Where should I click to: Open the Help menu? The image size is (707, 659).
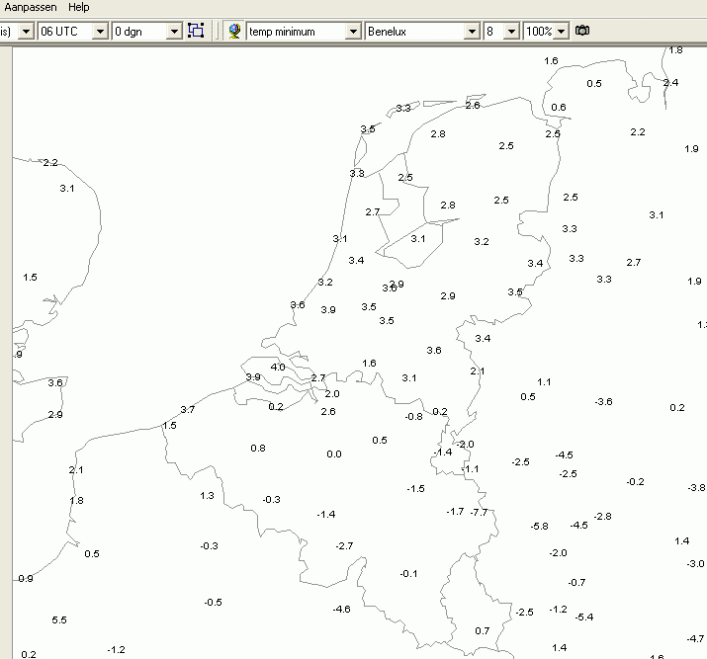pyautogui.click(x=79, y=7)
